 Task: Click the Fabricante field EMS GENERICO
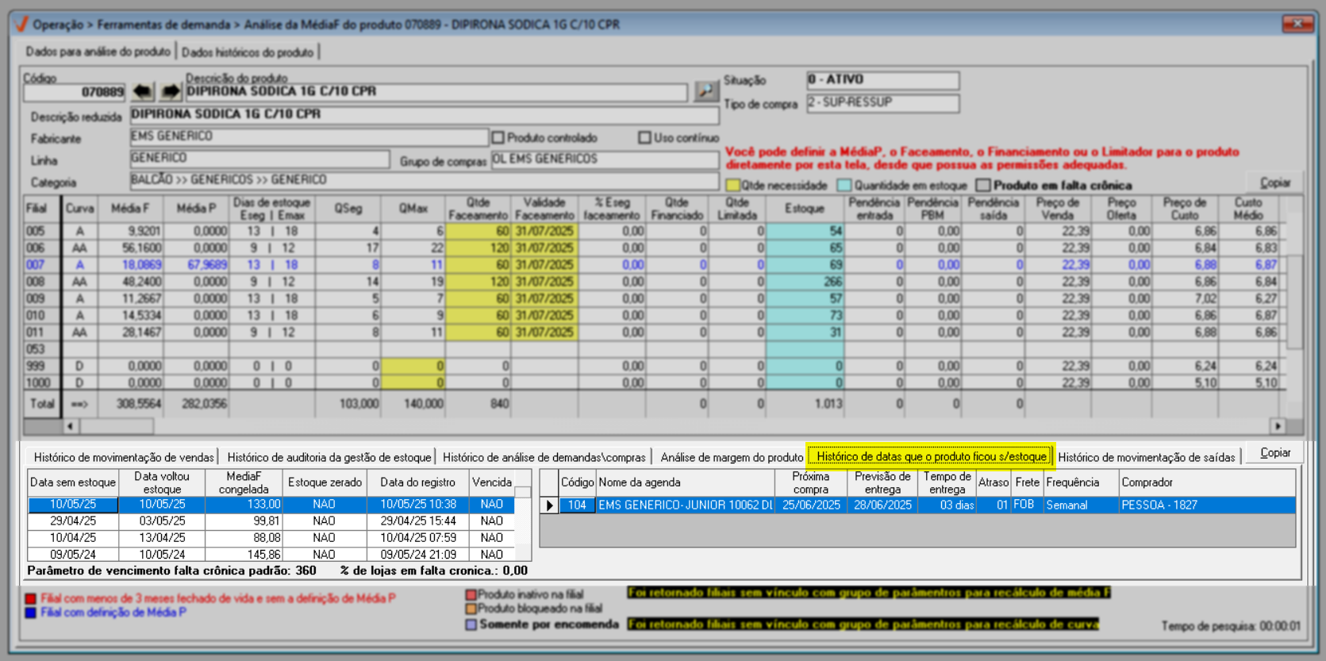point(309,136)
